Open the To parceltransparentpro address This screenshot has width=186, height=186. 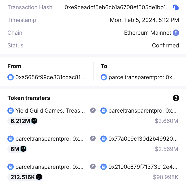pos(143,77)
